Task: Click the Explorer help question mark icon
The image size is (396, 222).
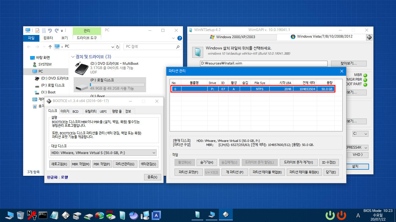Action: click(x=179, y=38)
